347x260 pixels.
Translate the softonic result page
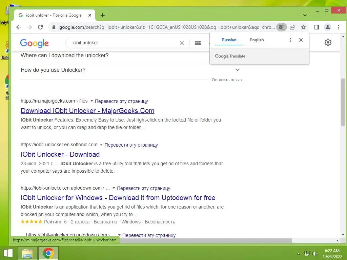click(131, 145)
